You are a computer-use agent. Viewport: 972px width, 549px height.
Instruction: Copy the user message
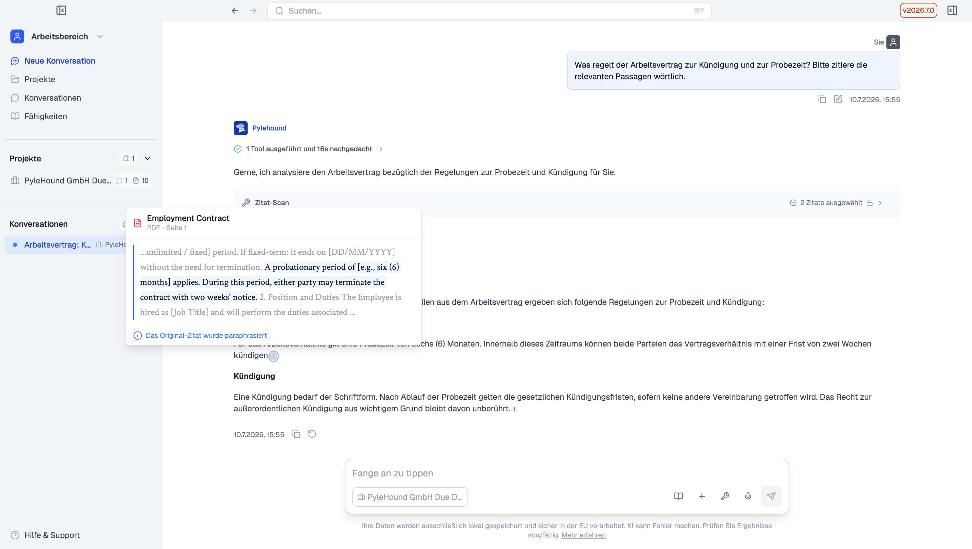click(821, 99)
